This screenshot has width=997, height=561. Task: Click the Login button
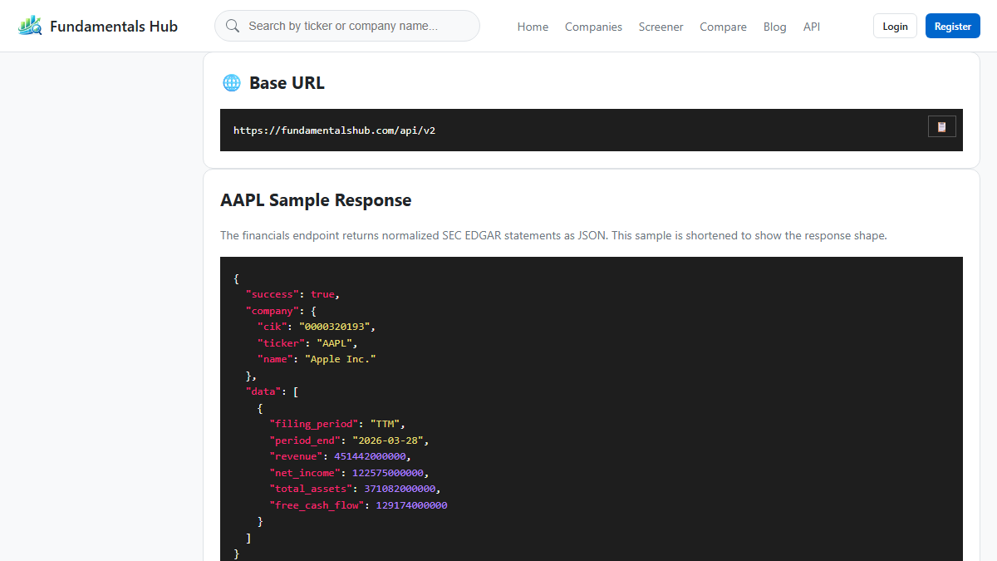[895, 26]
